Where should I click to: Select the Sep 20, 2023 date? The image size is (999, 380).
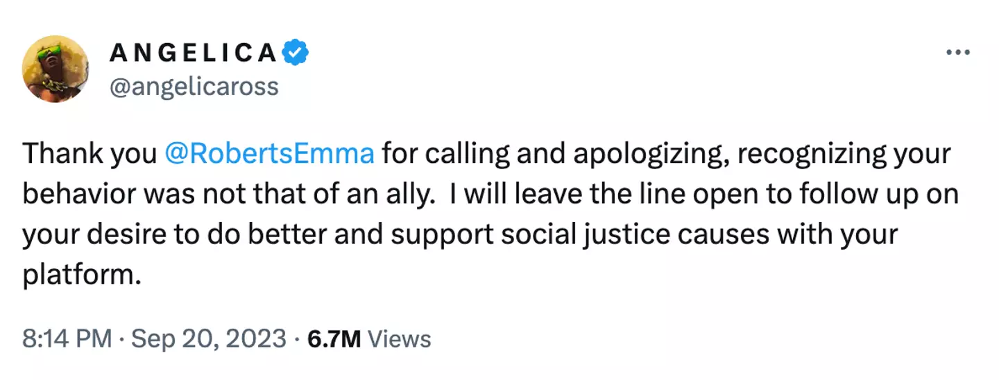tap(208, 338)
